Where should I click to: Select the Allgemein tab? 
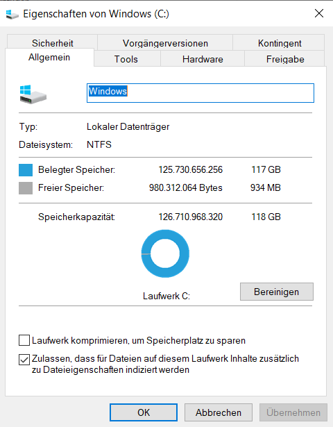tap(49, 57)
